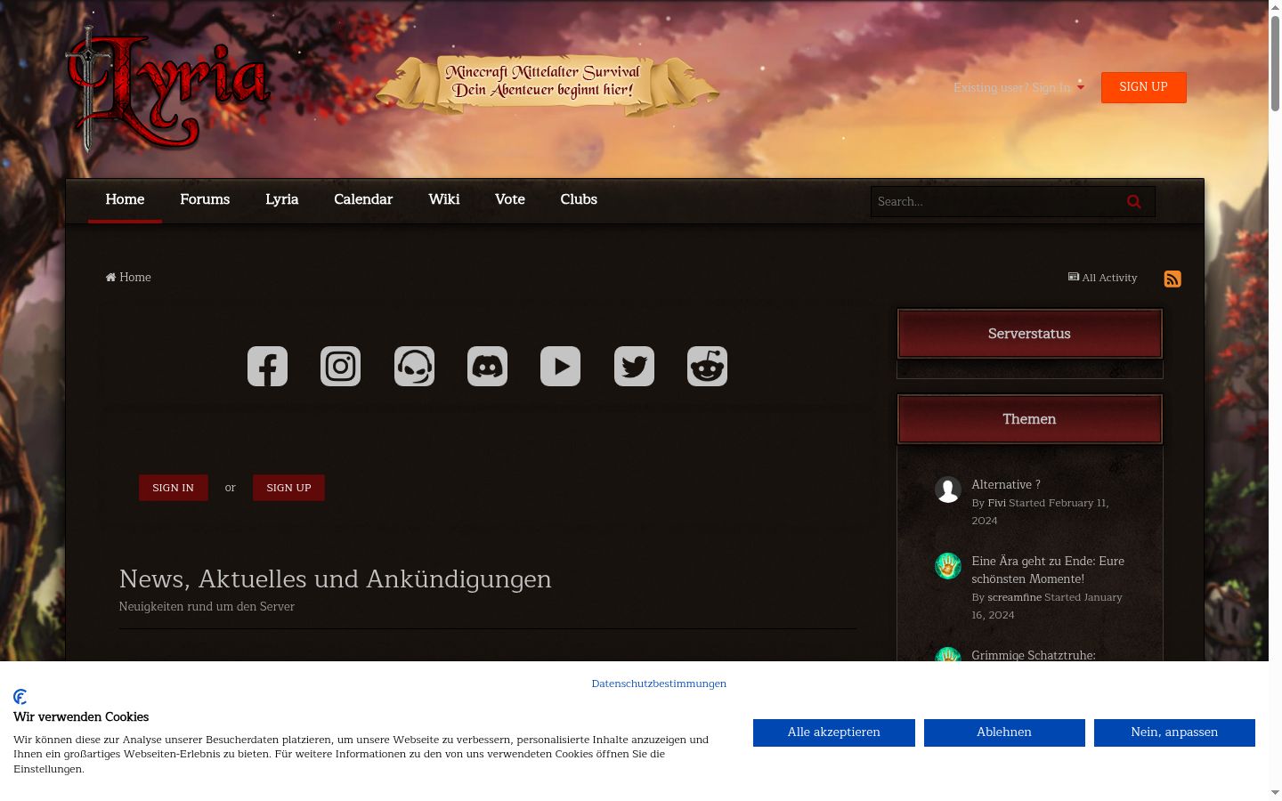1282x801 pixels.
Task: Click Alle akzeptieren cookie button
Action: 833,732
